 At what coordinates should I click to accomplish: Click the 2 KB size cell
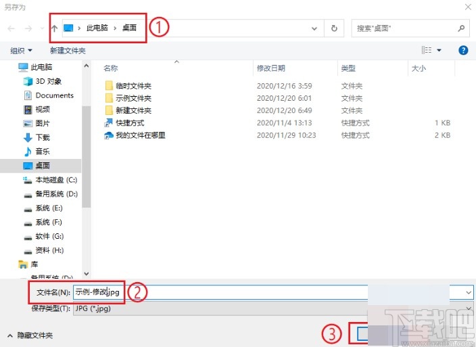442,135
